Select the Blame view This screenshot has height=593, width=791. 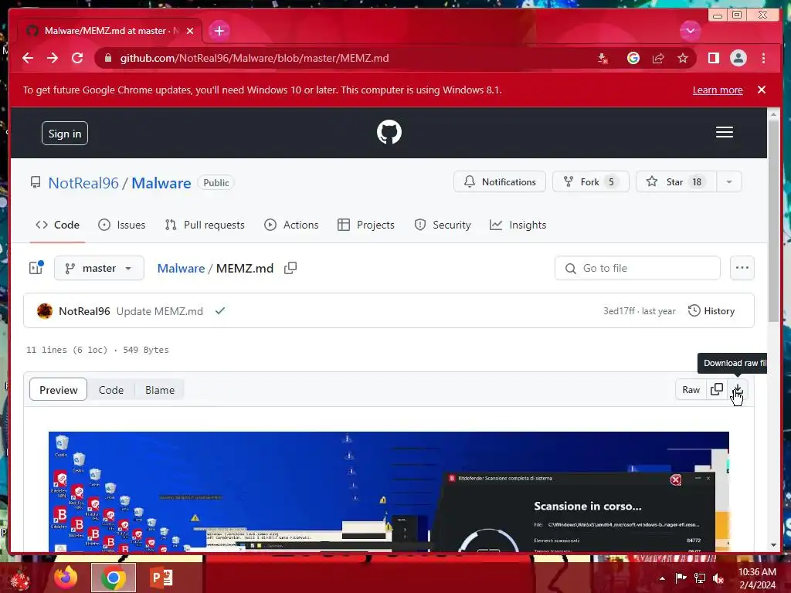coord(159,390)
